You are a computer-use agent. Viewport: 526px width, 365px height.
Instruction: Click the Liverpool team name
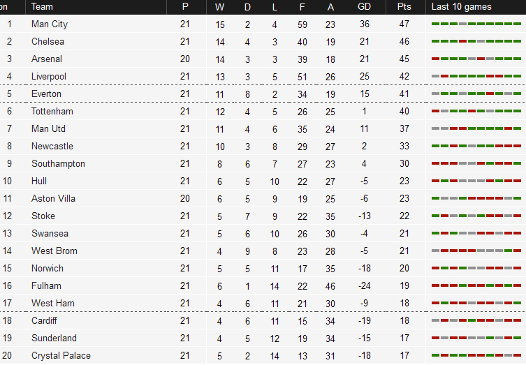49,76
